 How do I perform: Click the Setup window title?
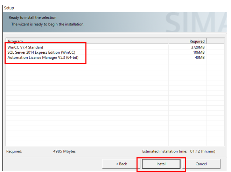pos(9,8)
